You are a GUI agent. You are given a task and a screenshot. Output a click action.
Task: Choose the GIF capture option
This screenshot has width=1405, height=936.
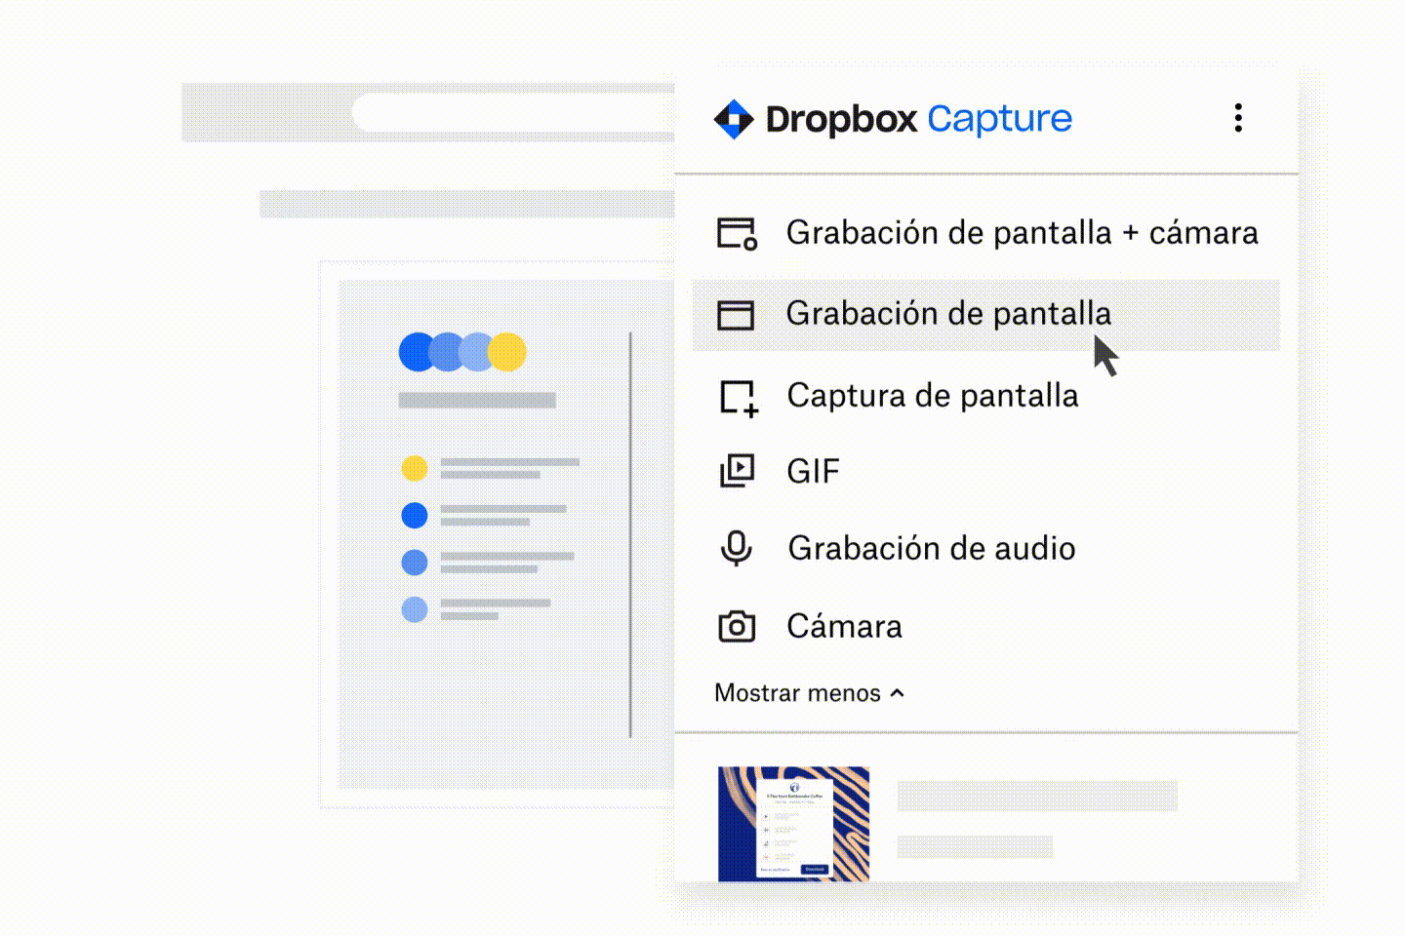(813, 471)
